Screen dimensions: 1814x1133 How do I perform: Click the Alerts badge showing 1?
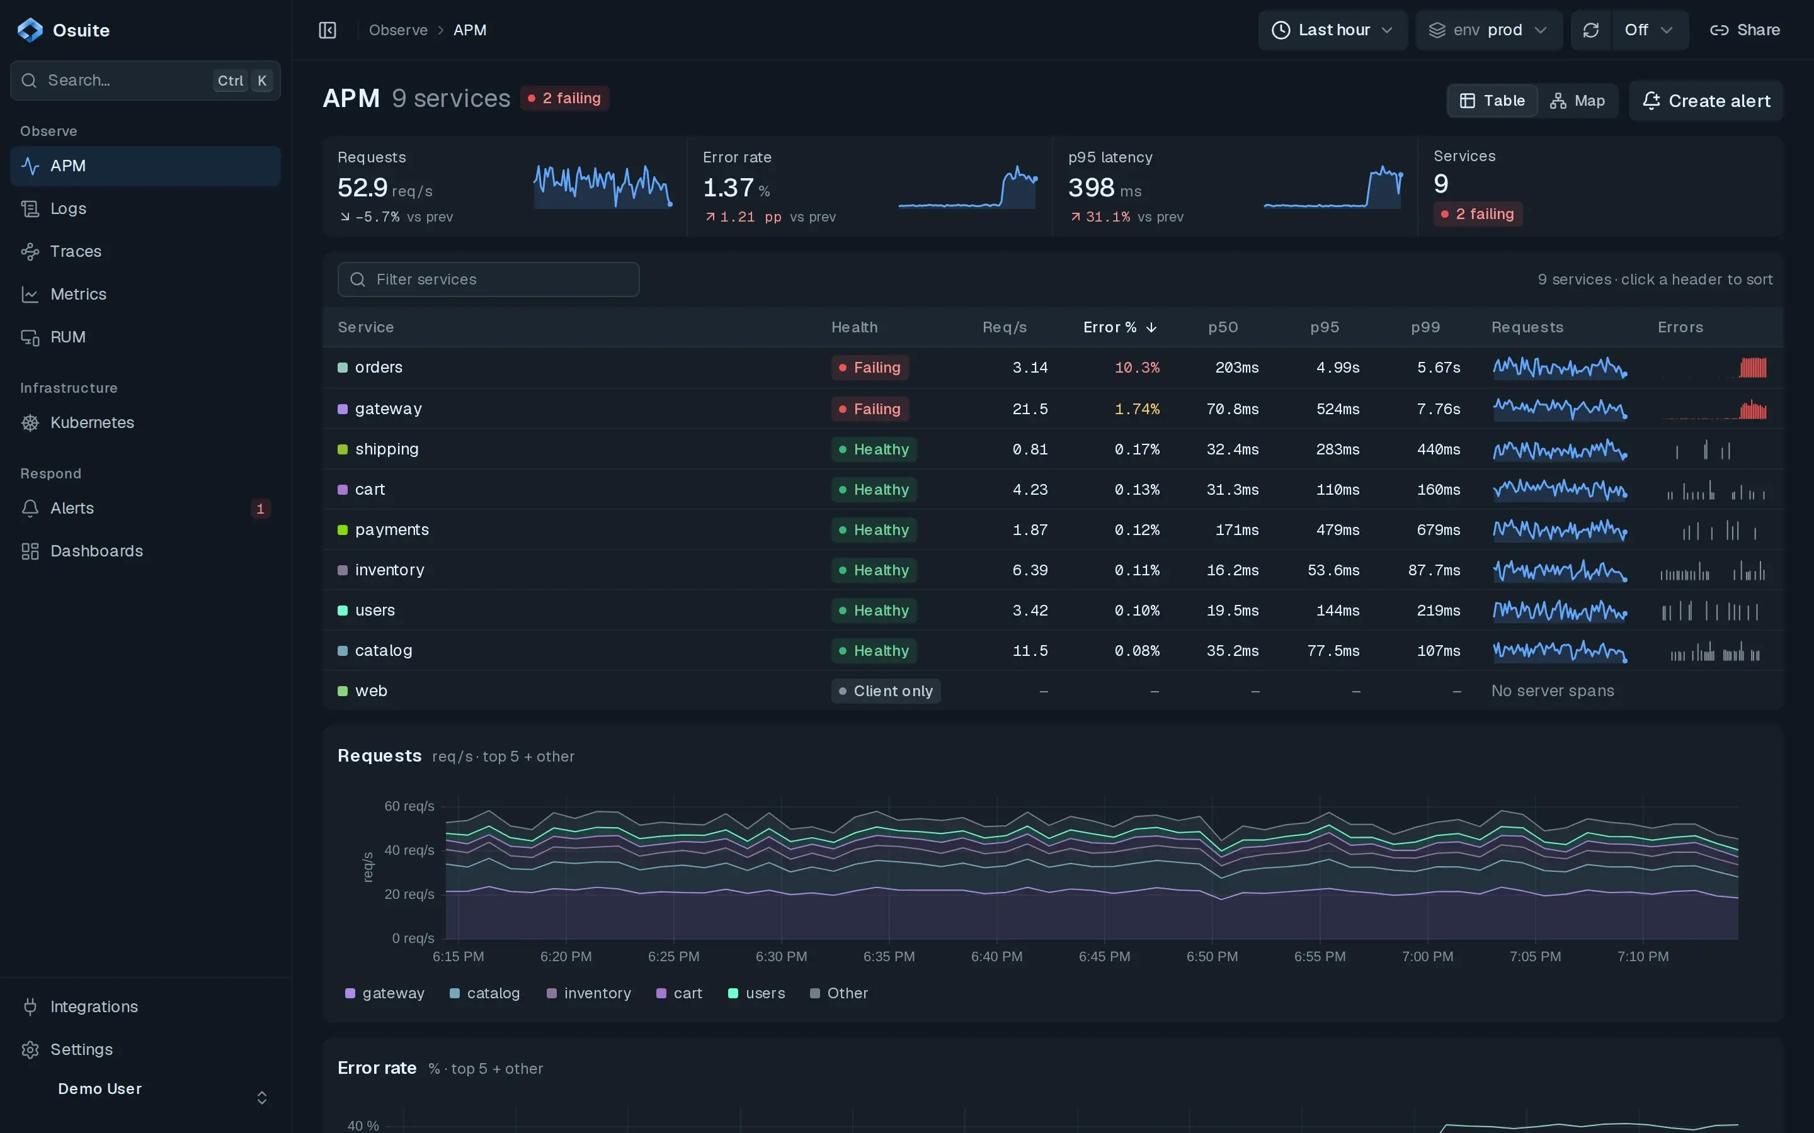click(260, 509)
